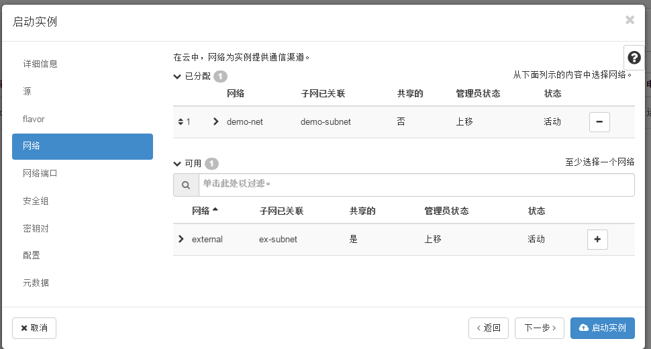Select the 网络 step

click(83, 146)
